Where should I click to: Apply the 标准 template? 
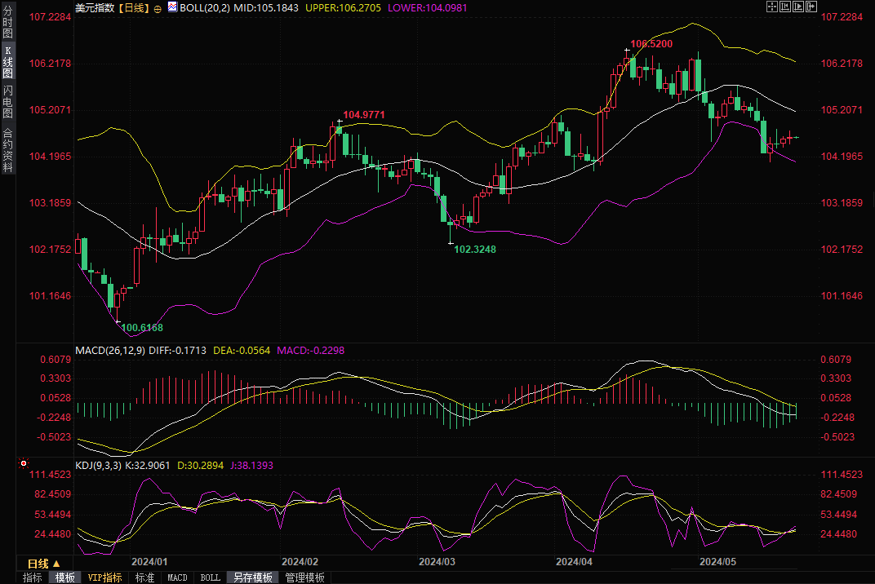coord(144,577)
